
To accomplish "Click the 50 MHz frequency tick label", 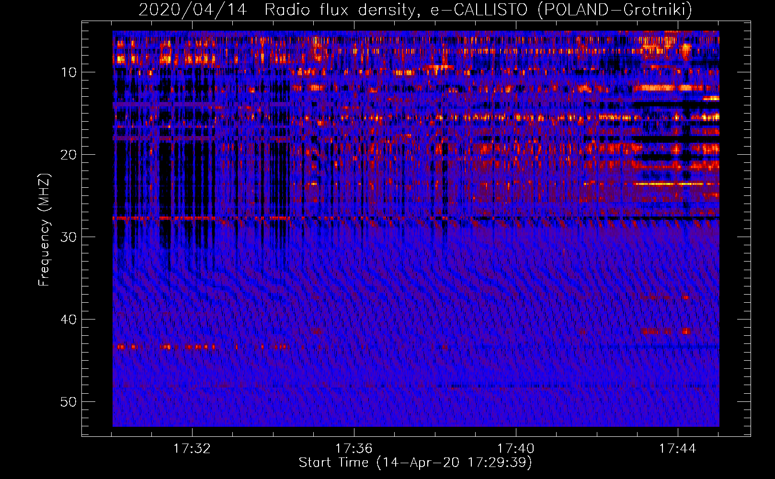I will 69,402.
